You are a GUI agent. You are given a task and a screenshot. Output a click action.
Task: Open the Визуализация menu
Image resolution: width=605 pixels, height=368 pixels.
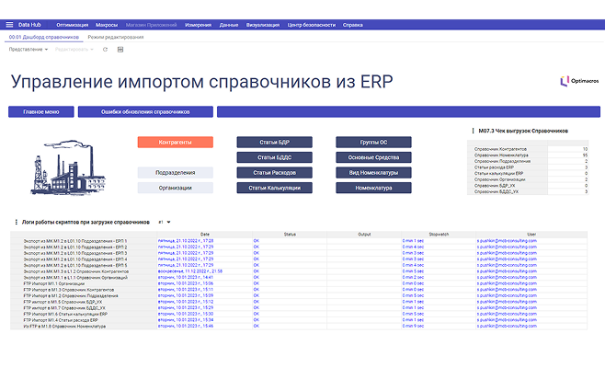pos(263,25)
